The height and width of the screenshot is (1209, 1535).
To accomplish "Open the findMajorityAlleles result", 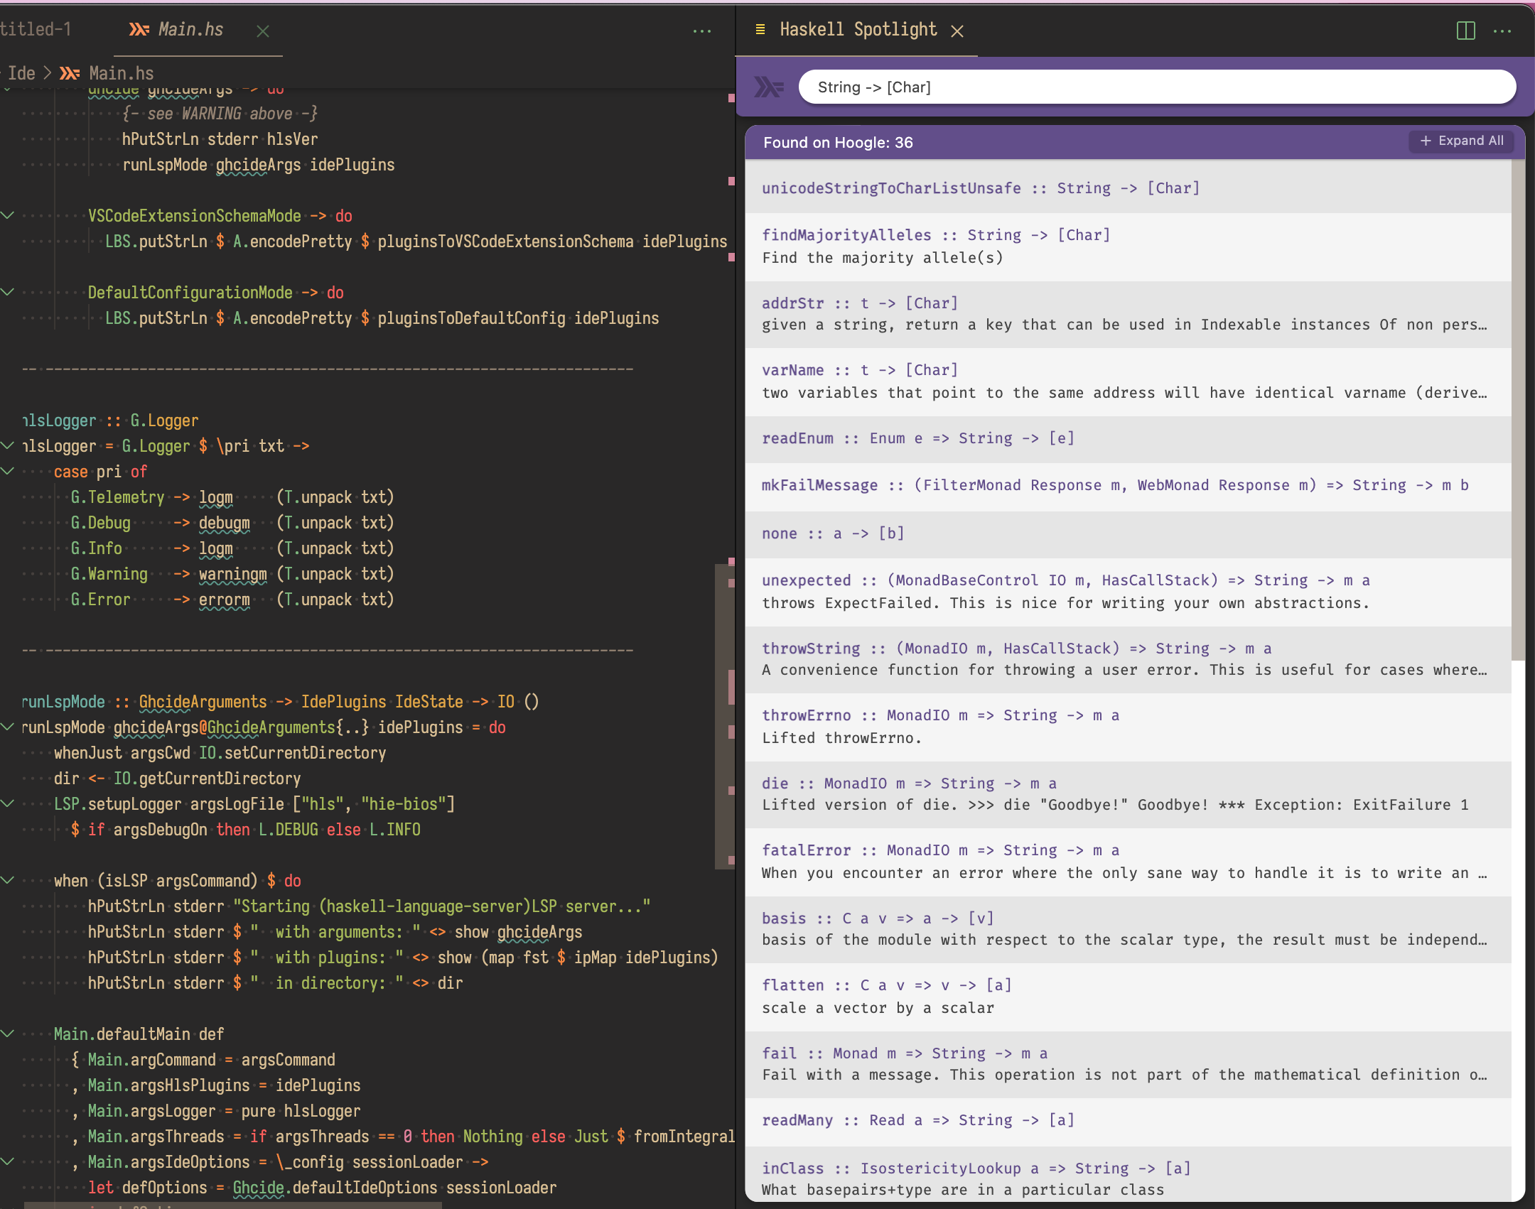I will click(x=1128, y=246).
